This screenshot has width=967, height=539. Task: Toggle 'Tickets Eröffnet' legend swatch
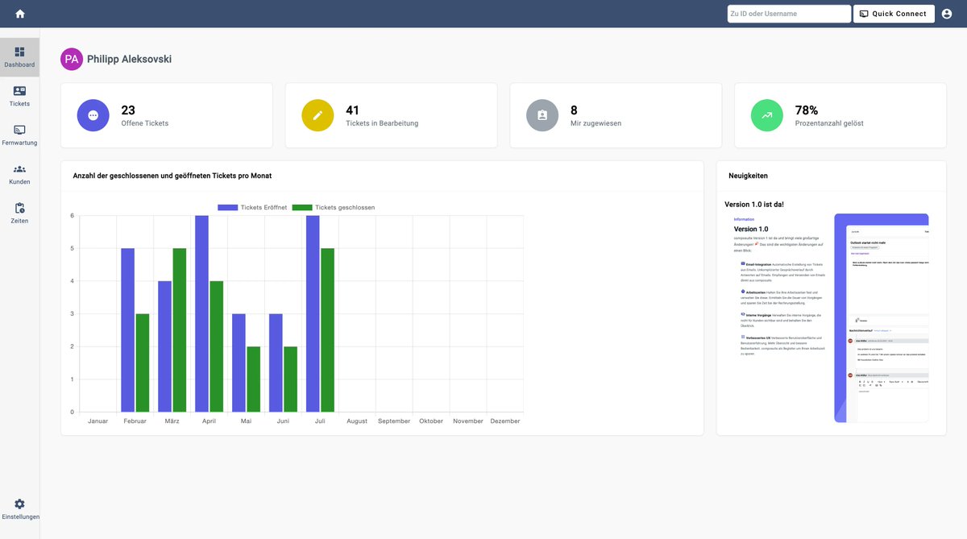coord(228,207)
